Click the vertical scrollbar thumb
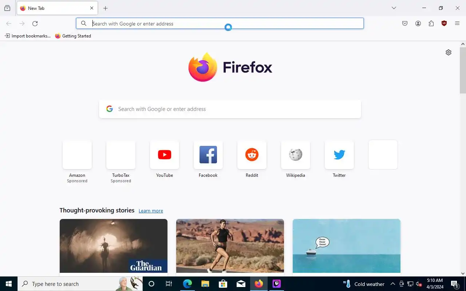This screenshot has height=291, width=466. point(463,70)
